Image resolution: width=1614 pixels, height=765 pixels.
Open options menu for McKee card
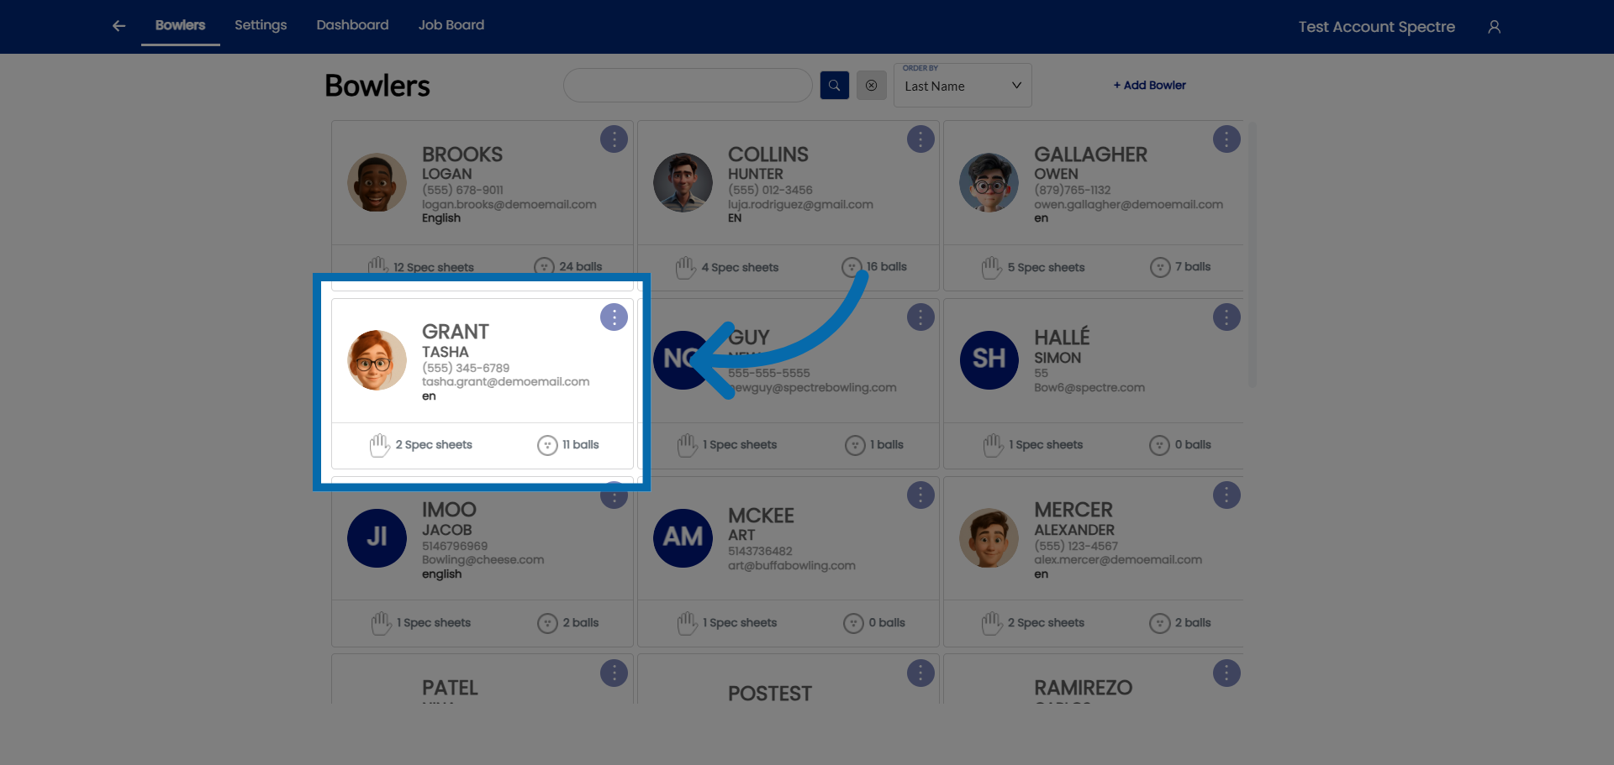[x=920, y=495]
